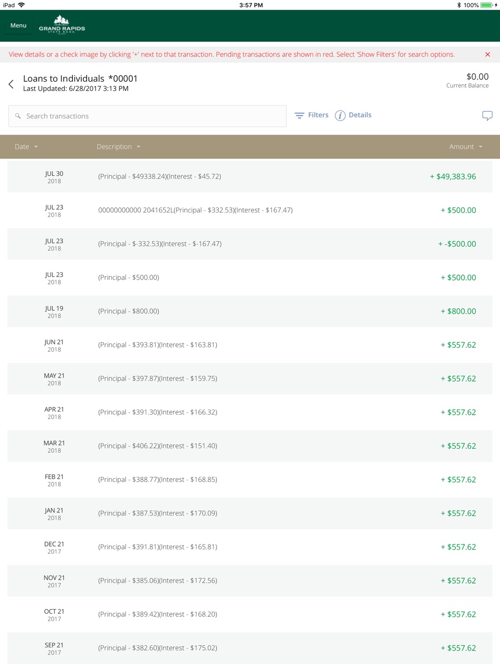The width and height of the screenshot is (500, 667).
Task: Click the Search transactions field
Action: pyautogui.click(x=147, y=116)
